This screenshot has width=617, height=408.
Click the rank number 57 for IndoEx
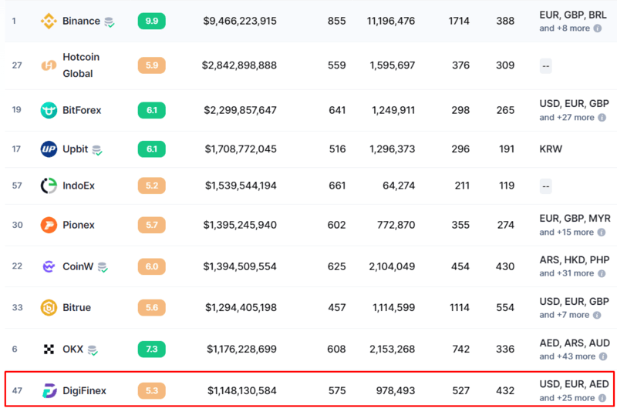[x=17, y=186]
